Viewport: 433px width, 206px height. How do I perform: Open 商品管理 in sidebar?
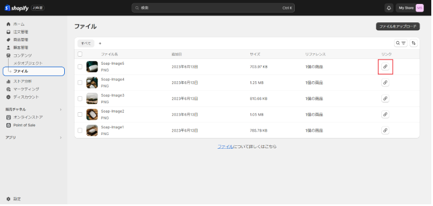21,39
